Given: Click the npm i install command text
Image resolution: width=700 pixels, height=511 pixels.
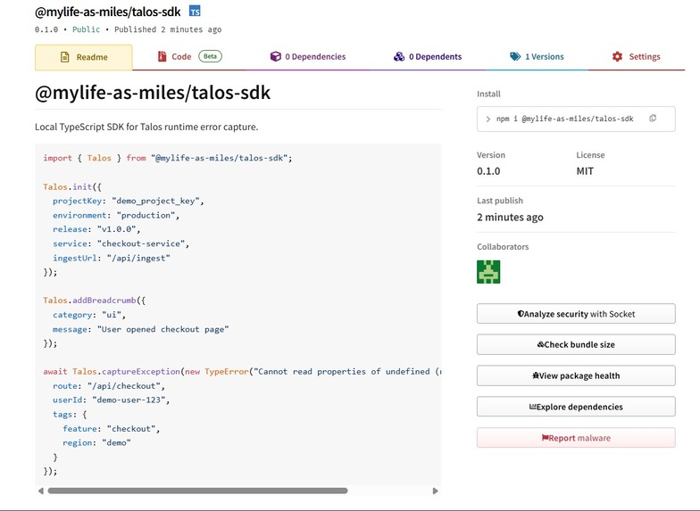Looking at the screenshot, I should tap(564, 119).
